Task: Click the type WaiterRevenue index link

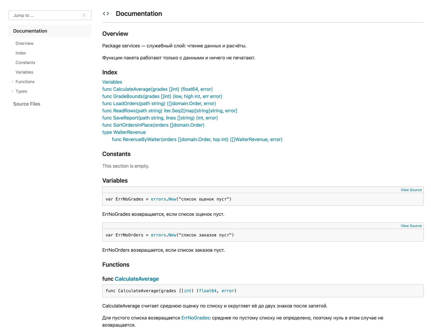Action: pyautogui.click(x=124, y=132)
